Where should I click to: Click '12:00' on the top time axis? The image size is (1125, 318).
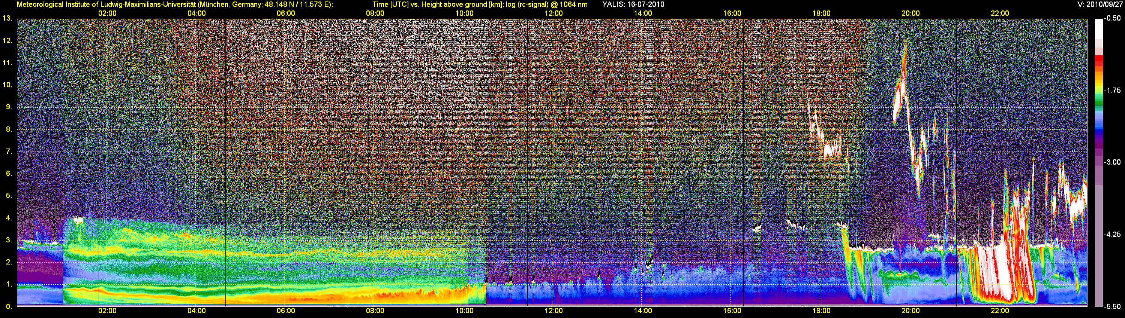pyautogui.click(x=554, y=13)
